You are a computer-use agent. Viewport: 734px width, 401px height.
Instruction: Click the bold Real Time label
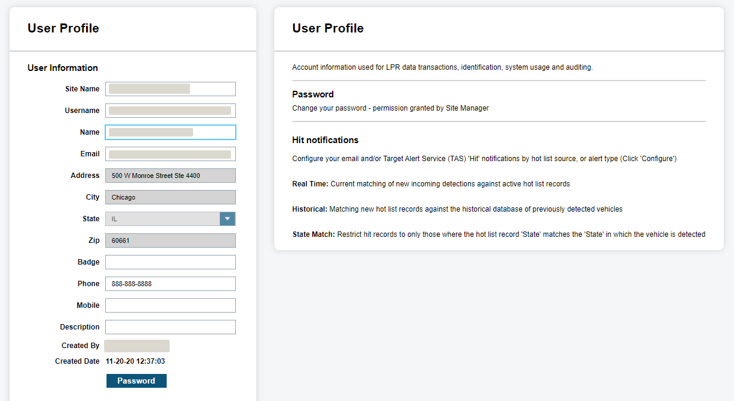[x=310, y=183]
